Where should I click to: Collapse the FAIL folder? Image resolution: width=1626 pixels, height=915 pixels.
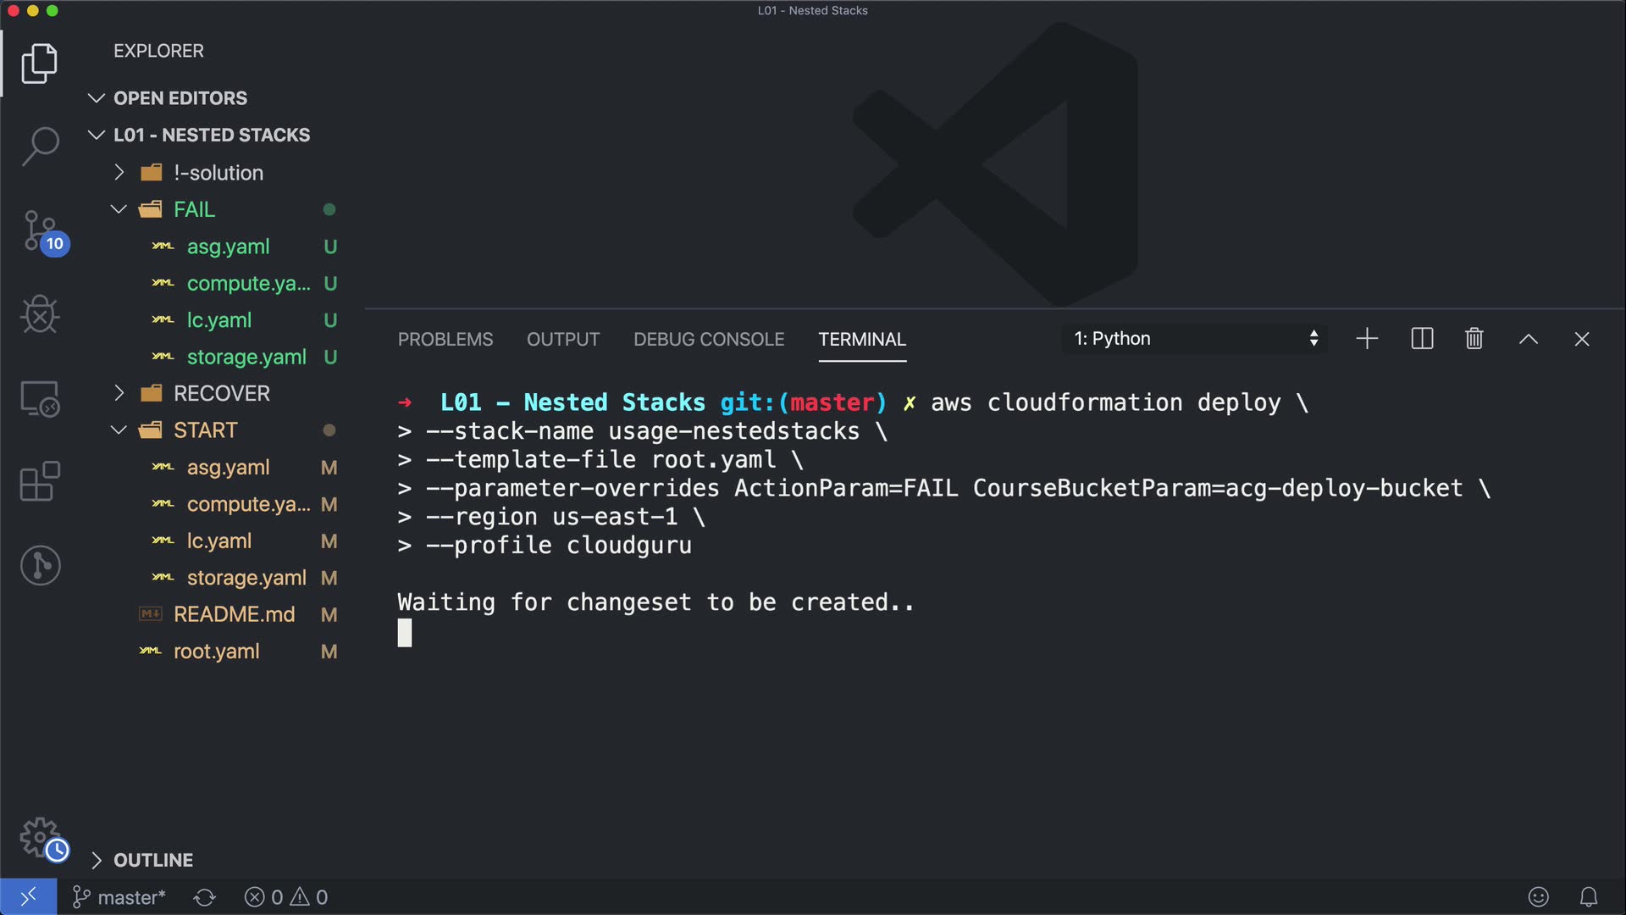(194, 209)
